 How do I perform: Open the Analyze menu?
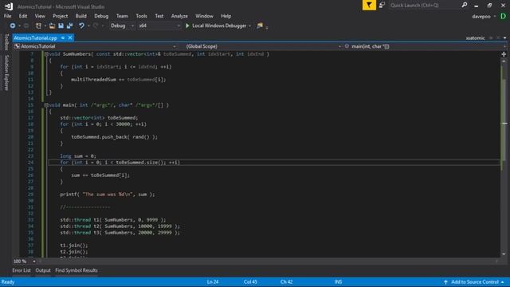coord(179,16)
